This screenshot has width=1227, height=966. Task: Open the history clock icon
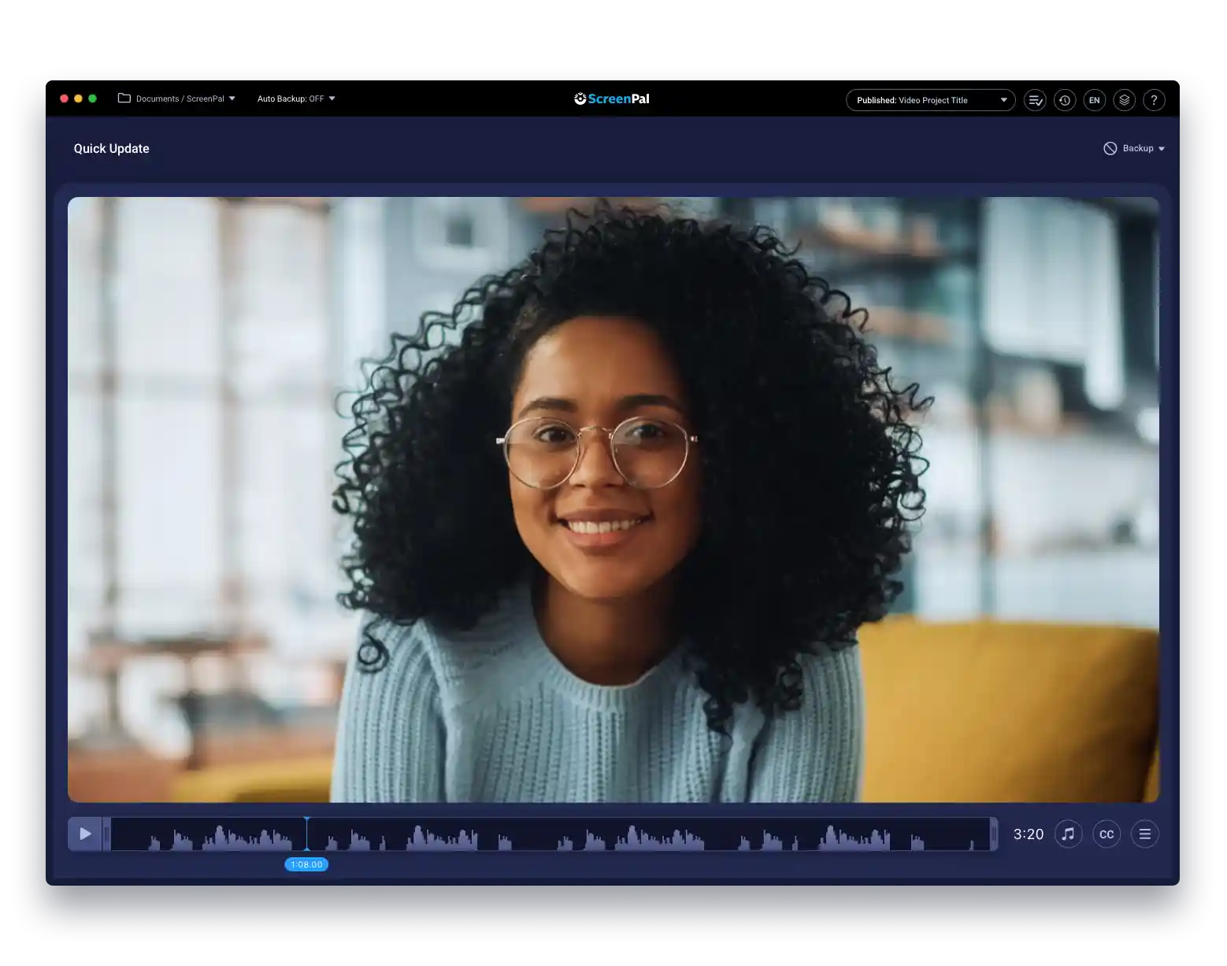coord(1065,100)
